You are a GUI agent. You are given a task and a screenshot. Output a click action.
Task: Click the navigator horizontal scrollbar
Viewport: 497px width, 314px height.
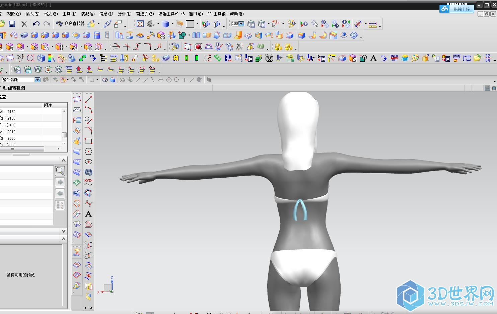(x=22, y=149)
